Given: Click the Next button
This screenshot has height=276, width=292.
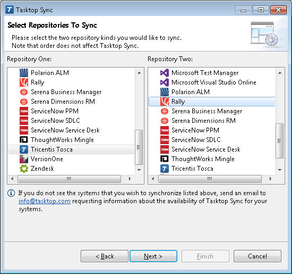Looking at the screenshot, I should (x=153, y=256).
